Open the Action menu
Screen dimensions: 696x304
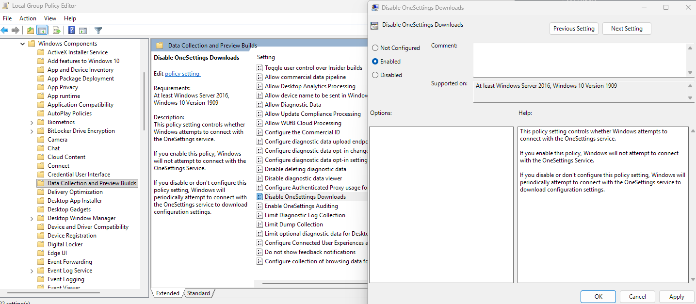click(28, 18)
